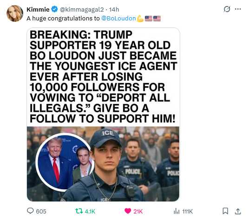248x220 pixels.
Task: Click the 14h post timestamp
Action: (114, 9)
